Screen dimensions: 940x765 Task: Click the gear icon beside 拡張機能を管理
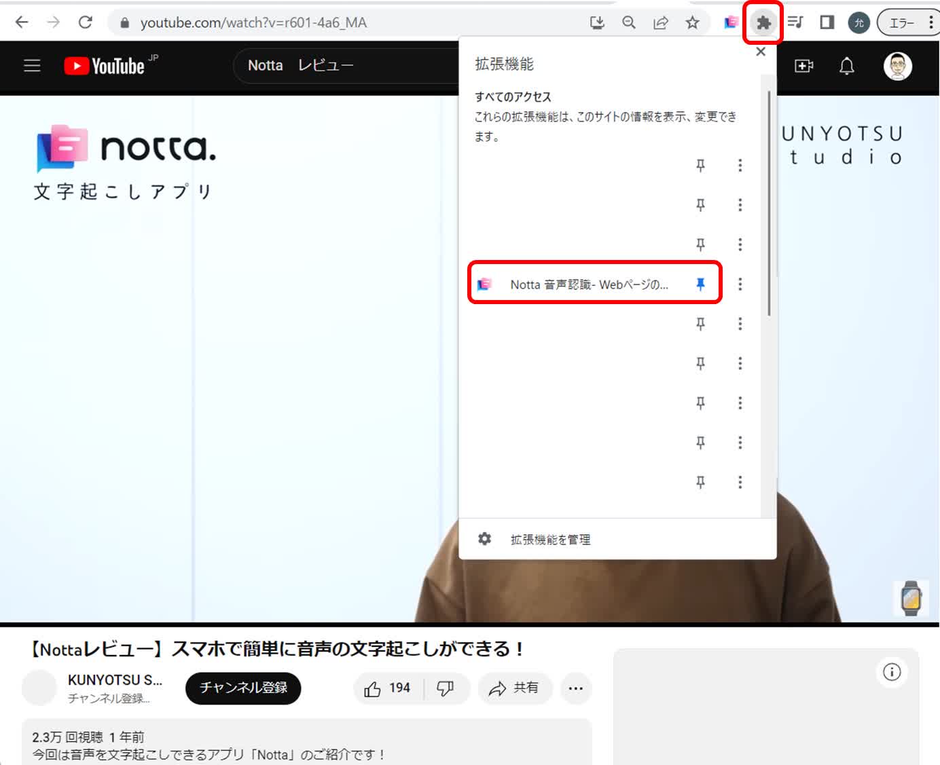pyautogui.click(x=484, y=539)
